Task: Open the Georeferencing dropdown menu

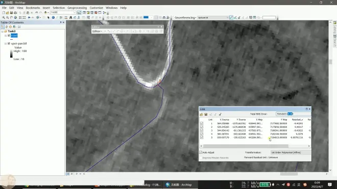Action: [x=185, y=18]
